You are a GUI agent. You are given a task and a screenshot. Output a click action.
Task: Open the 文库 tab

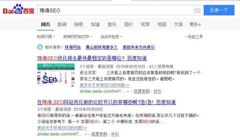tap(178, 24)
